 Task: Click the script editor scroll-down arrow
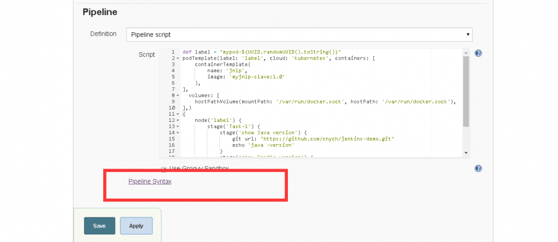(466, 152)
